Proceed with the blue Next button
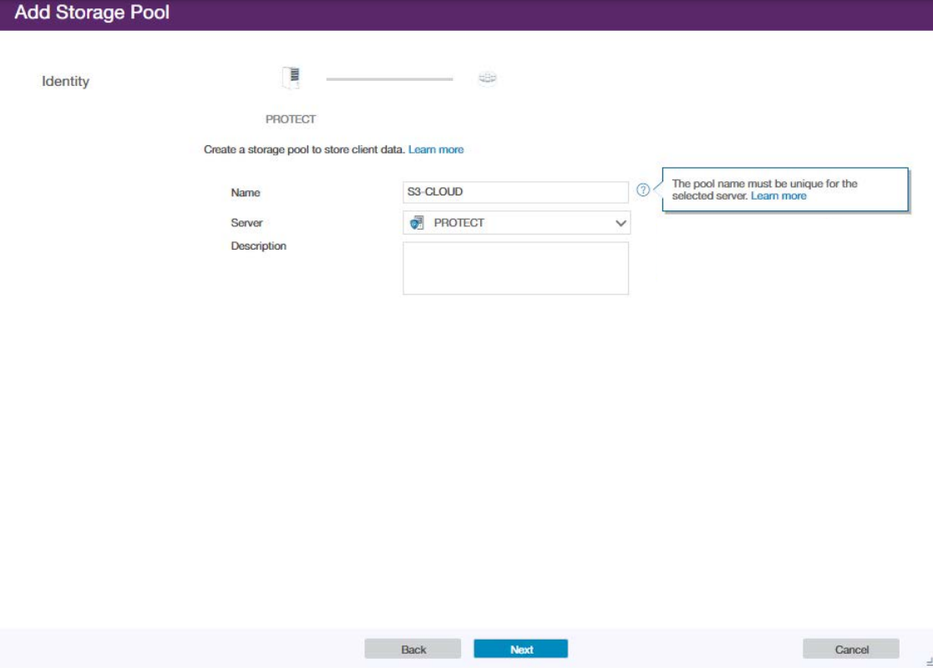 (x=520, y=649)
